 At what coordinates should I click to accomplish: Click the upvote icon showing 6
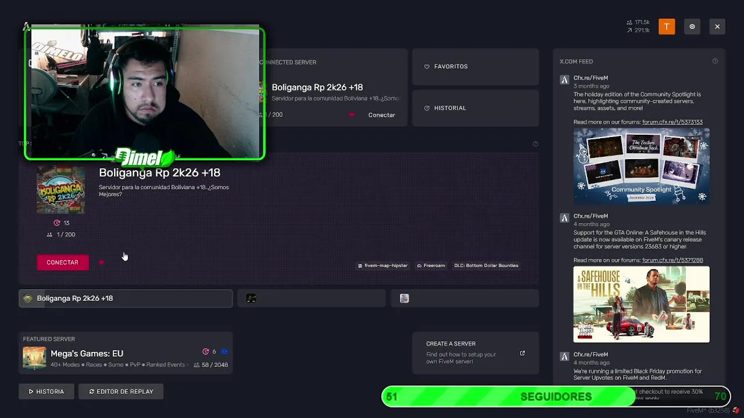coord(205,352)
